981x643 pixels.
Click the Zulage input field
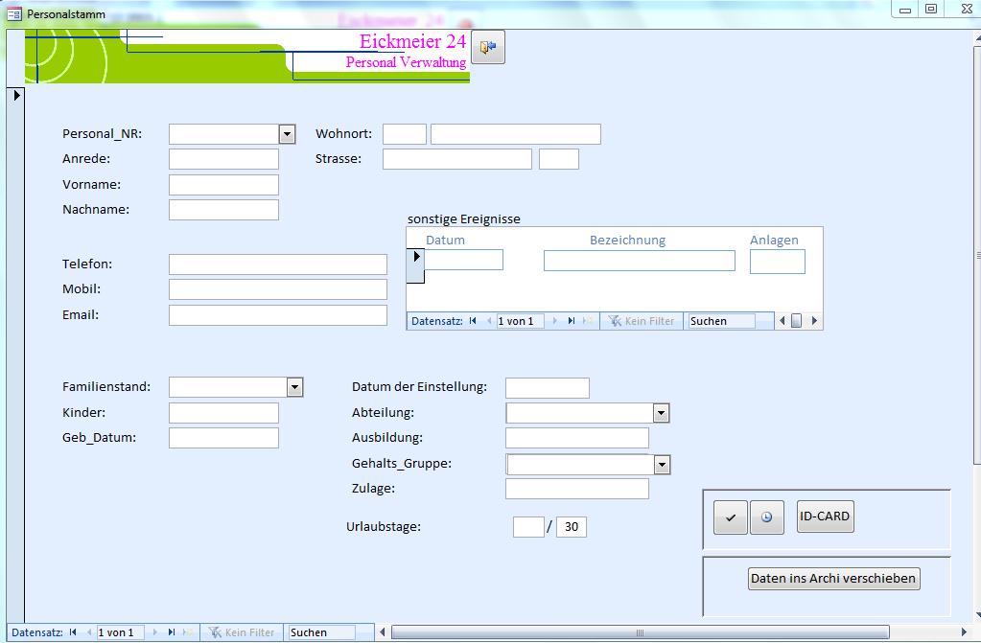(577, 489)
